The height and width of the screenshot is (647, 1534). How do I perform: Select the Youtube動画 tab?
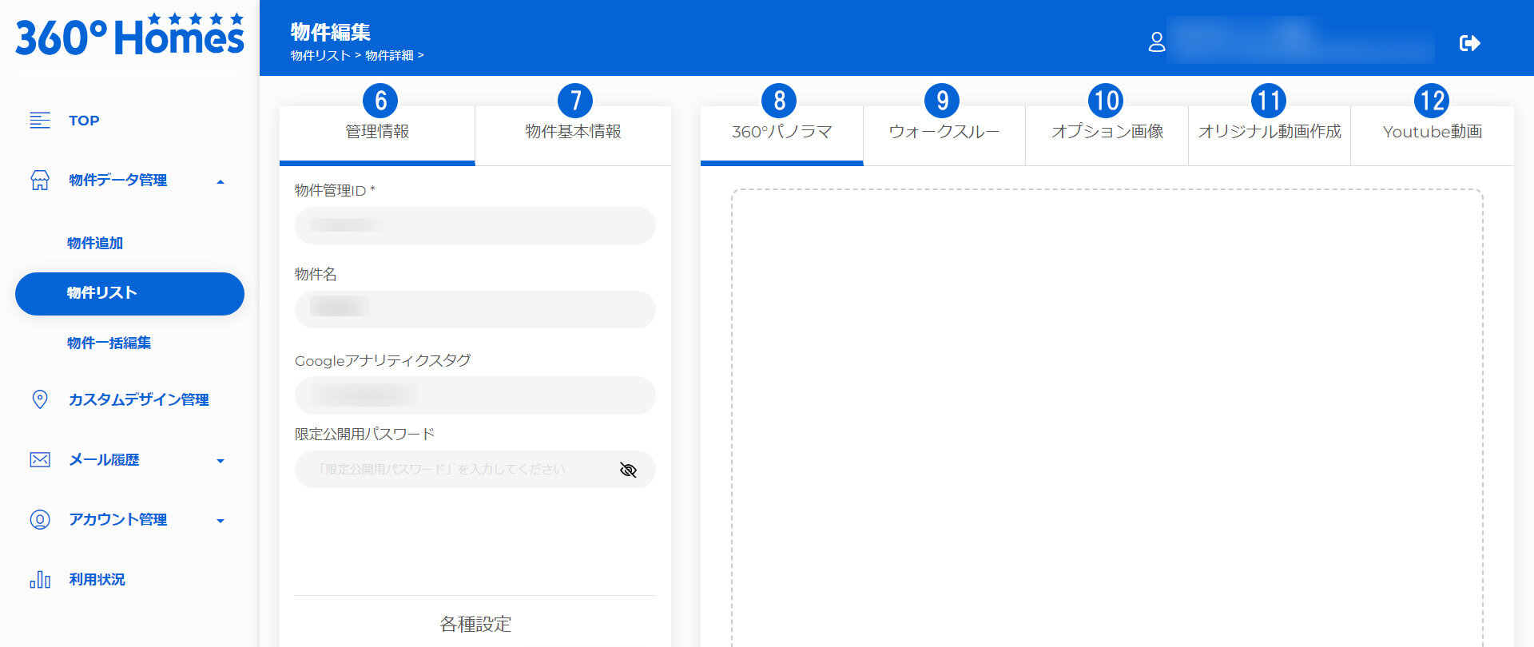tap(1432, 132)
